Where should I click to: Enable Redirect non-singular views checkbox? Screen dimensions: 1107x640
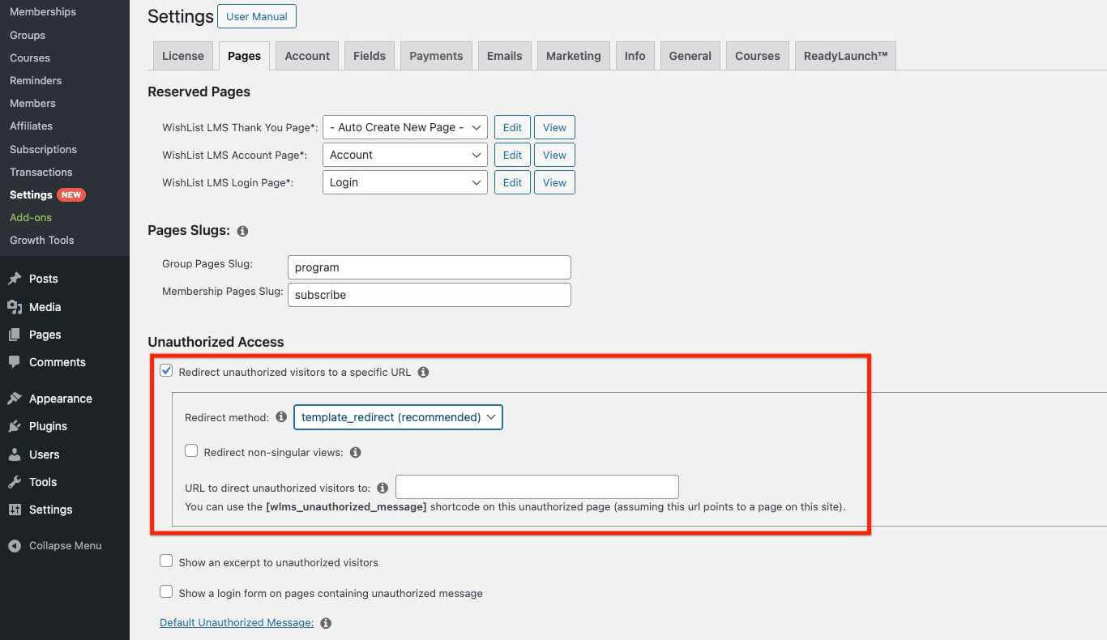tap(191, 451)
